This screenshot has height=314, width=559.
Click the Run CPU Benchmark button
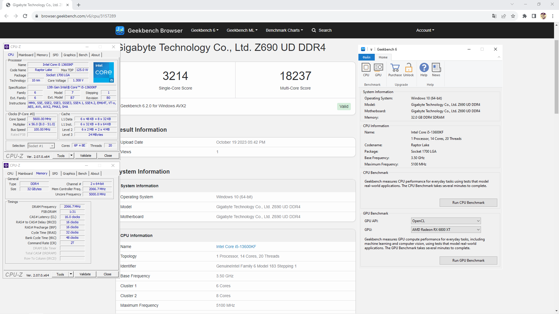(x=468, y=203)
